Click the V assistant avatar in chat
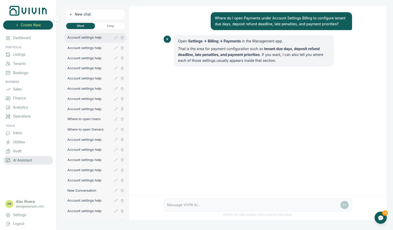The width and height of the screenshot is (393, 230). point(167,39)
